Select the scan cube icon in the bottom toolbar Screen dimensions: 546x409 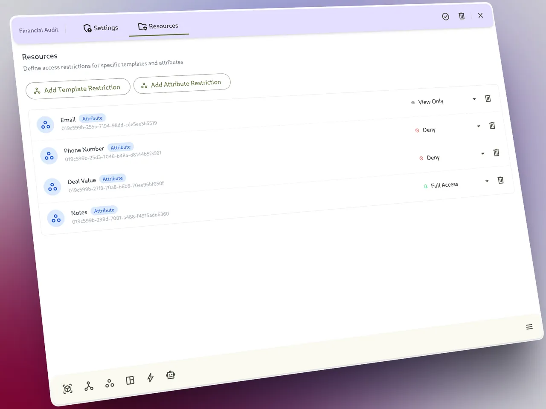coord(67,389)
